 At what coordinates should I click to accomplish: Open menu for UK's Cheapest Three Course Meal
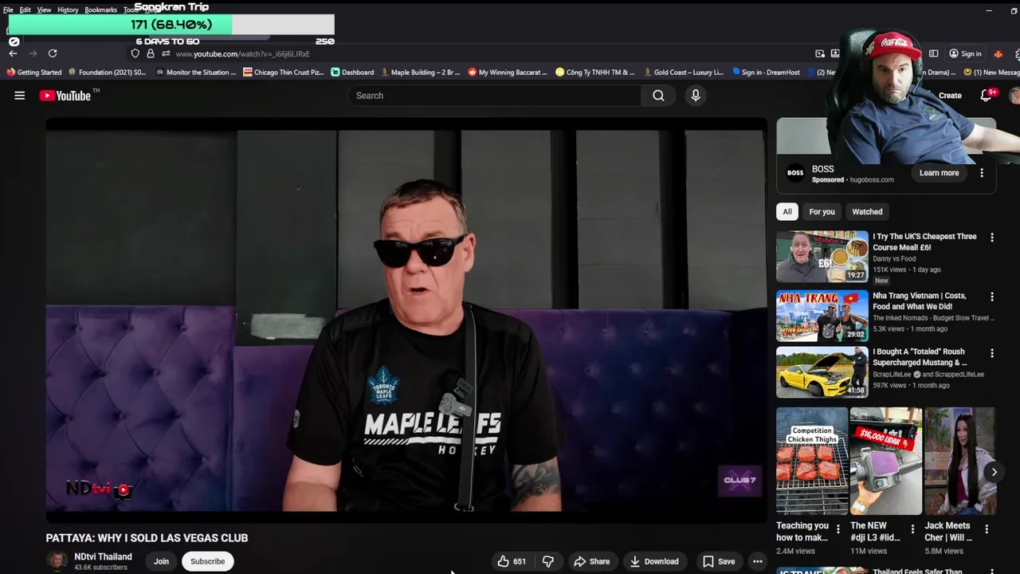(992, 238)
